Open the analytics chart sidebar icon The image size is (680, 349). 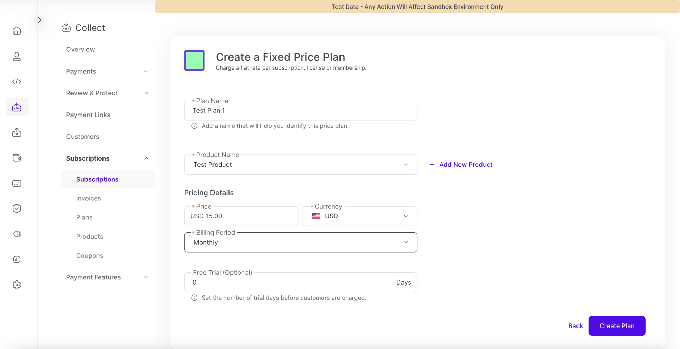tap(17, 259)
